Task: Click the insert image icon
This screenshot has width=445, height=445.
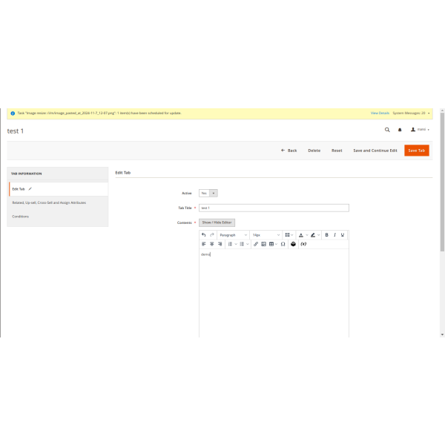Action: [263, 244]
